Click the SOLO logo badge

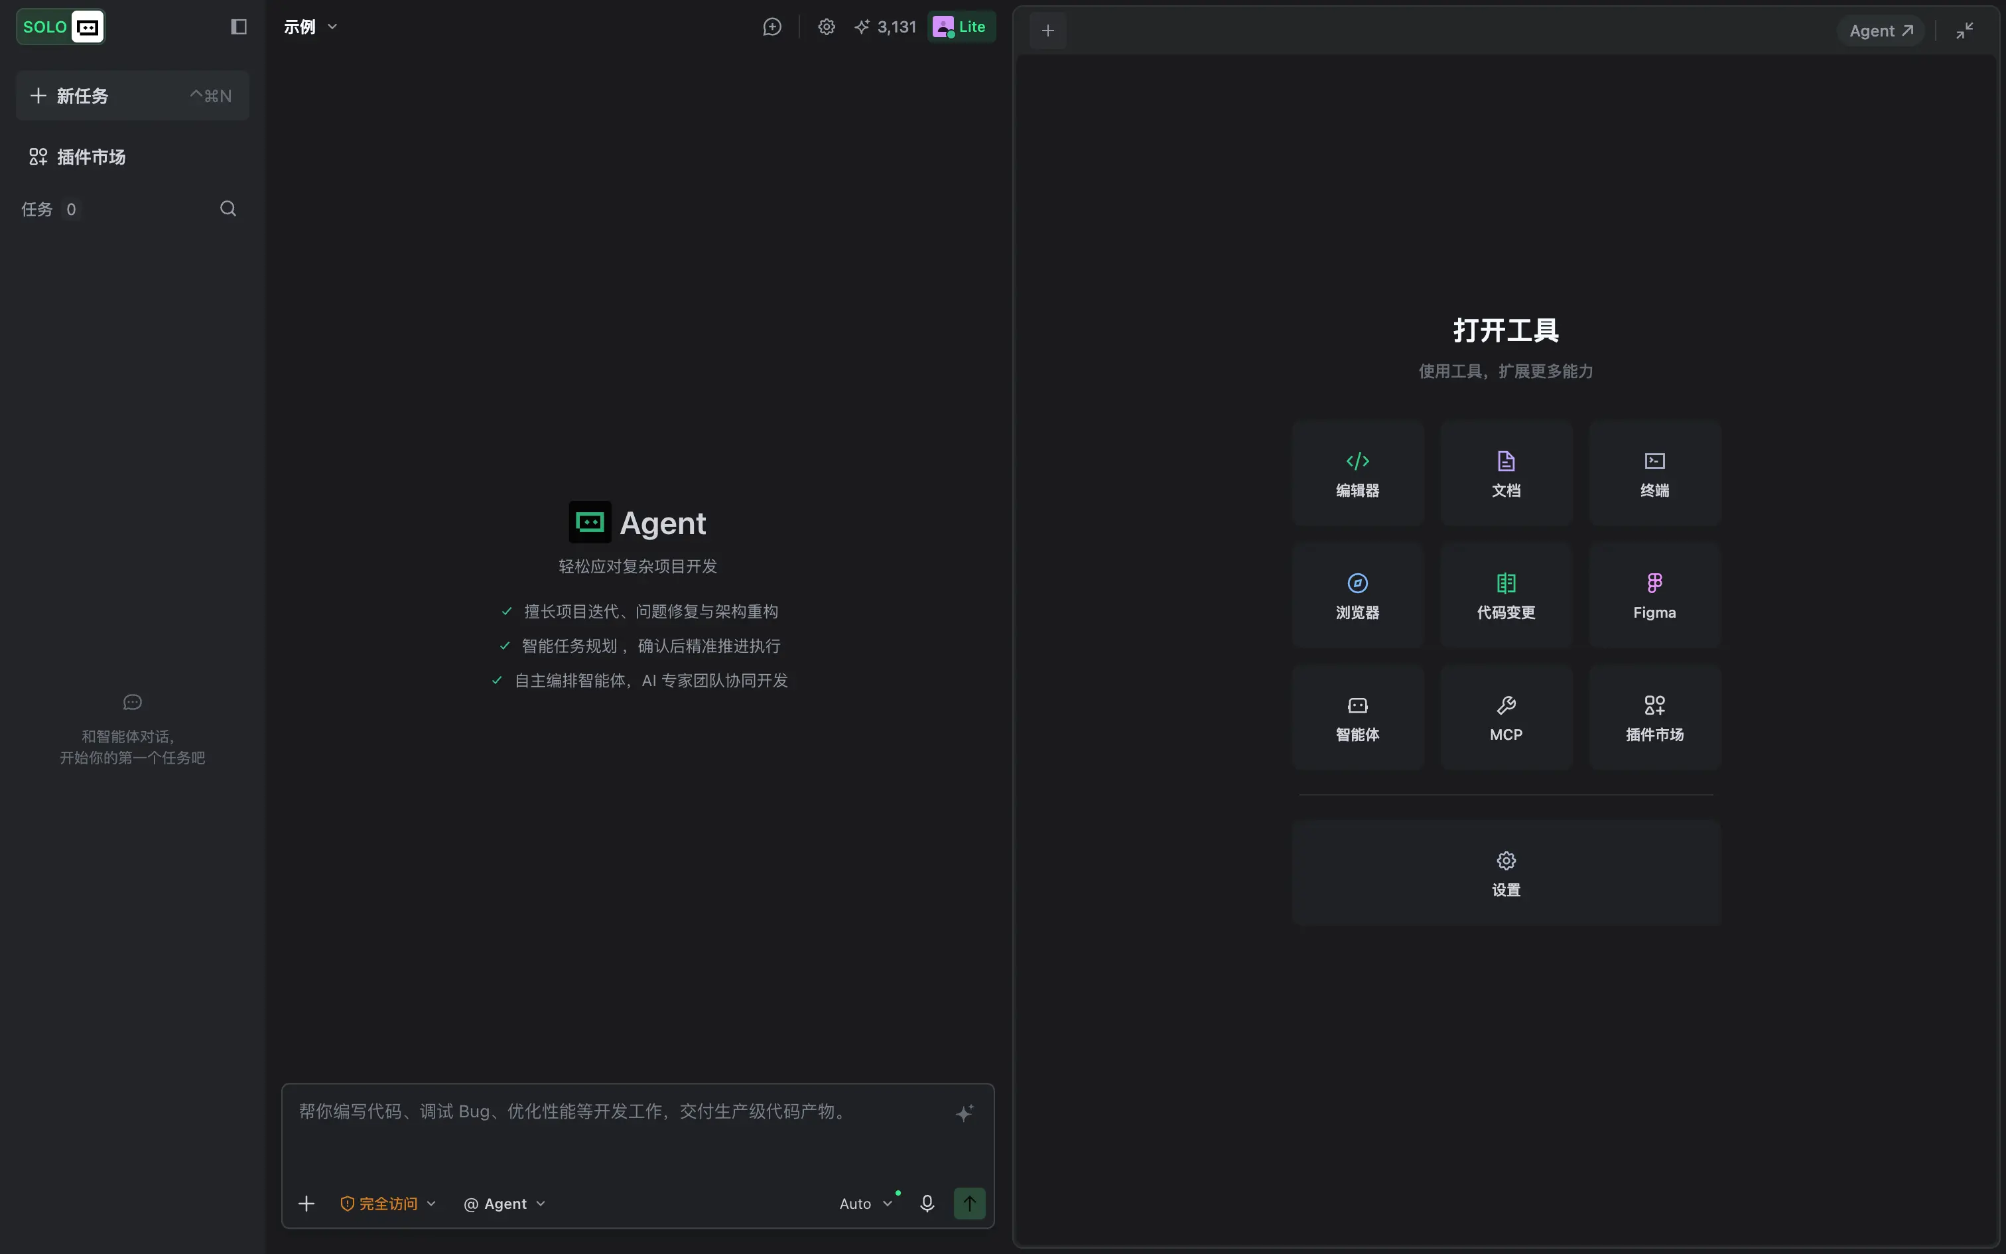click(x=60, y=27)
